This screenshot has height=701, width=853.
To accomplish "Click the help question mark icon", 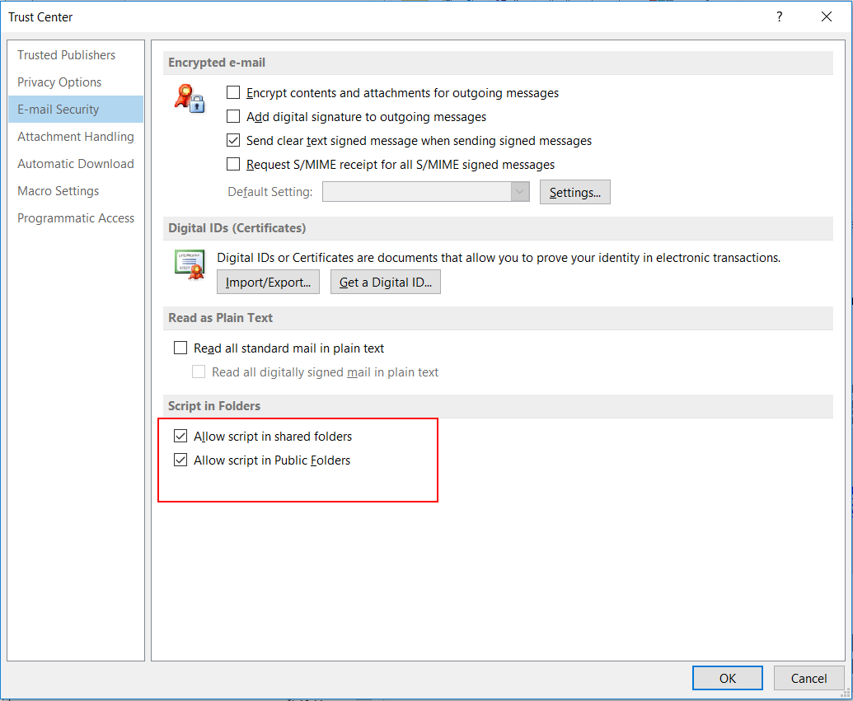I will [x=779, y=16].
